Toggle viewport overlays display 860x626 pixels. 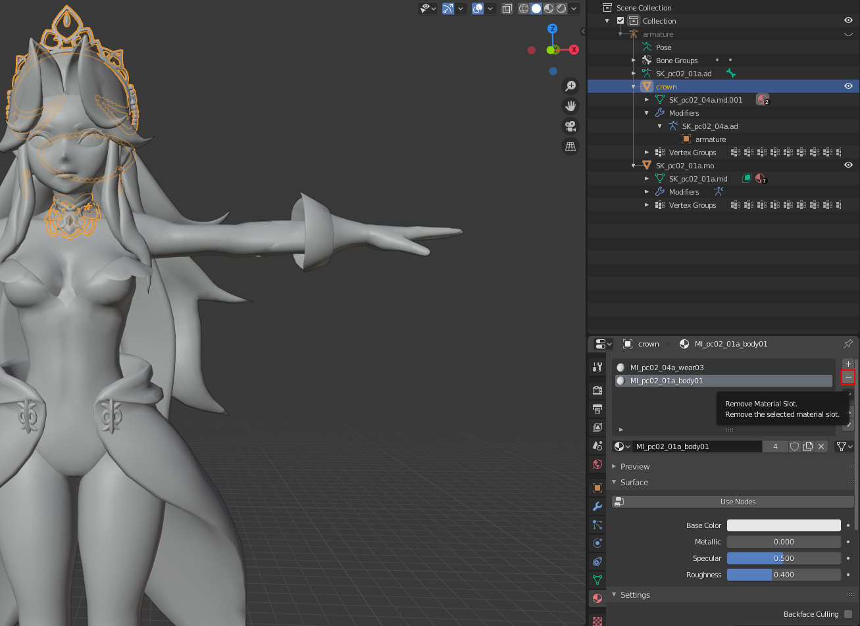point(478,9)
